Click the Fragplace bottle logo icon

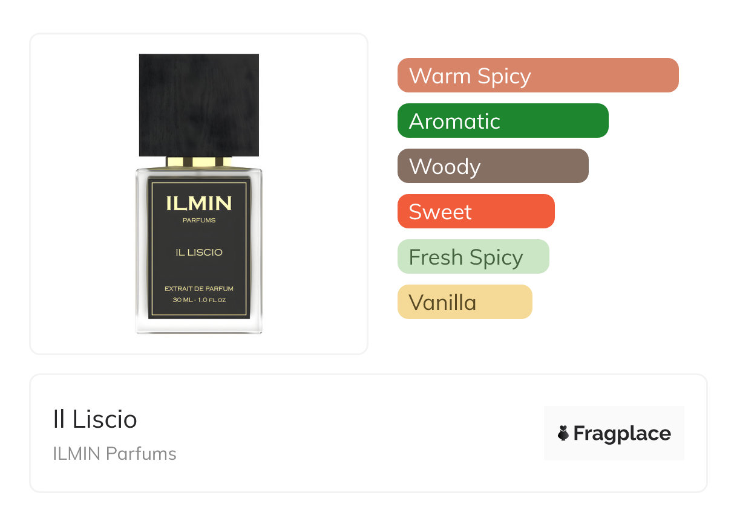[x=563, y=433]
